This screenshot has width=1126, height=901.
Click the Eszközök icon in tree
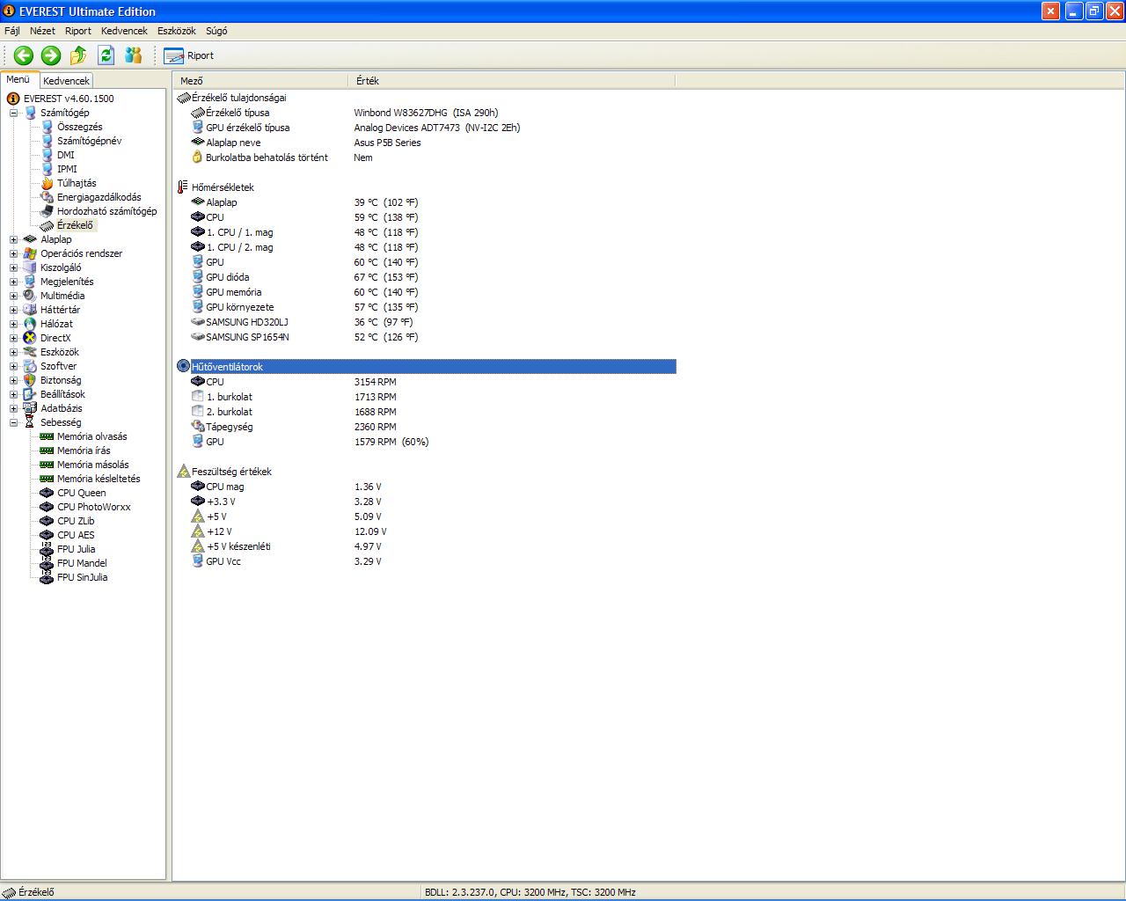pyautogui.click(x=30, y=352)
